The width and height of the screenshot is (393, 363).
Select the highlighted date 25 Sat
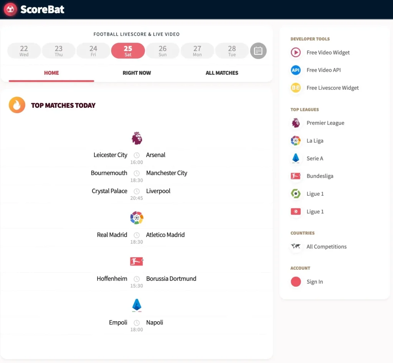coord(128,51)
